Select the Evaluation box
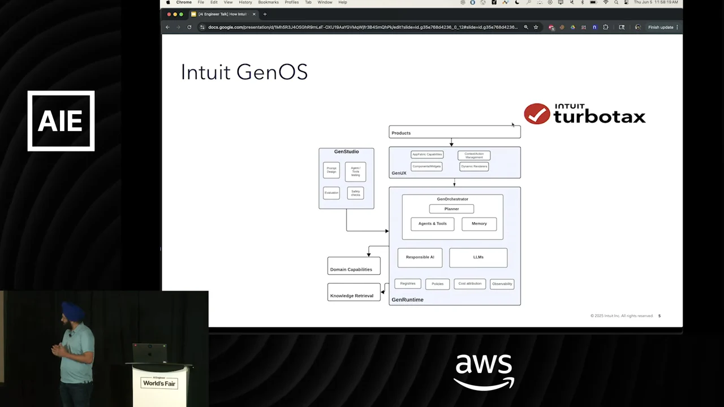This screenshot has width=724, height=407. pyautogui.click(x=331, y=193)
